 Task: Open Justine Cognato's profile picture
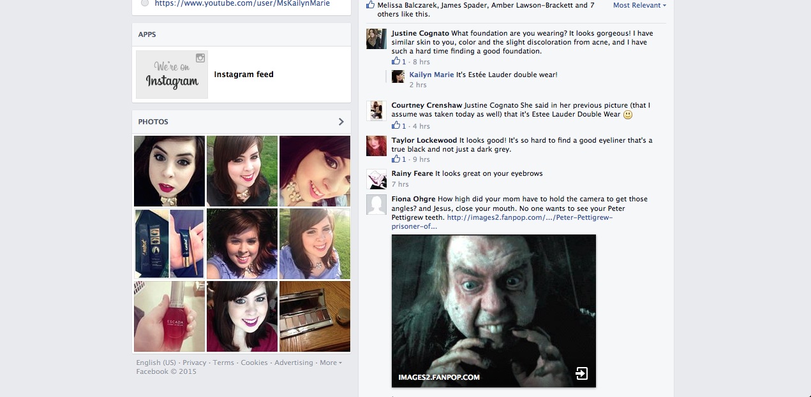point(376,39)
